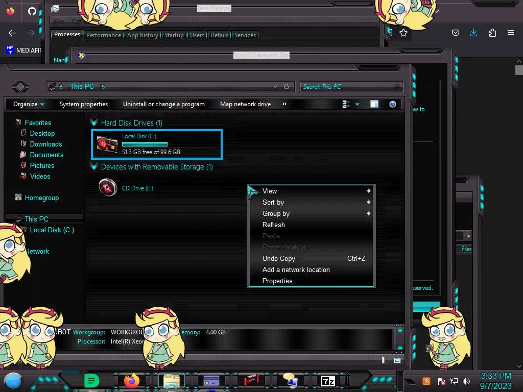Switch to Task Manager Startup tab

(x=174, y=35)
